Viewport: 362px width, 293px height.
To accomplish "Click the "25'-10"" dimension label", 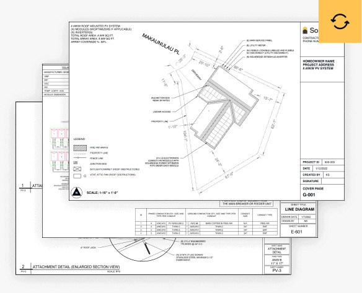I will click(x=204, y=64).
